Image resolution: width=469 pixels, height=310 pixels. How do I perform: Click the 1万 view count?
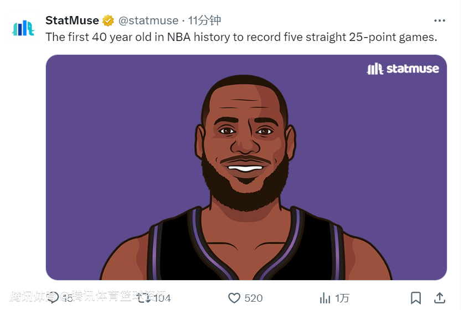(x=342, y=298)
